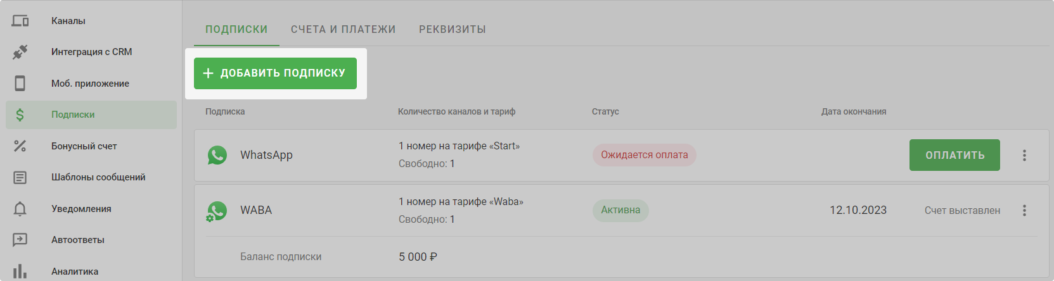Click the analytics bar chart icon
The width and height of the screenshot is (1054, 281).
tap(20, 271)
